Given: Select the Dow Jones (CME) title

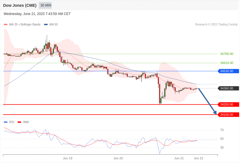Looking at the screenshot, I should (20, 5).
